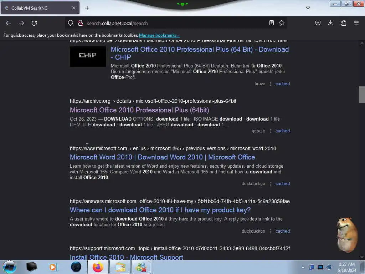The image size is (365, 274).
Task: Click the monitor tray icon
Action: pos(320,267)
